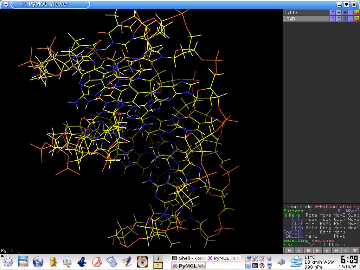The image size is (360, 270).
Task: Click the stop button in movie controls
Action: pyautogui.click(x=308, y=251)
